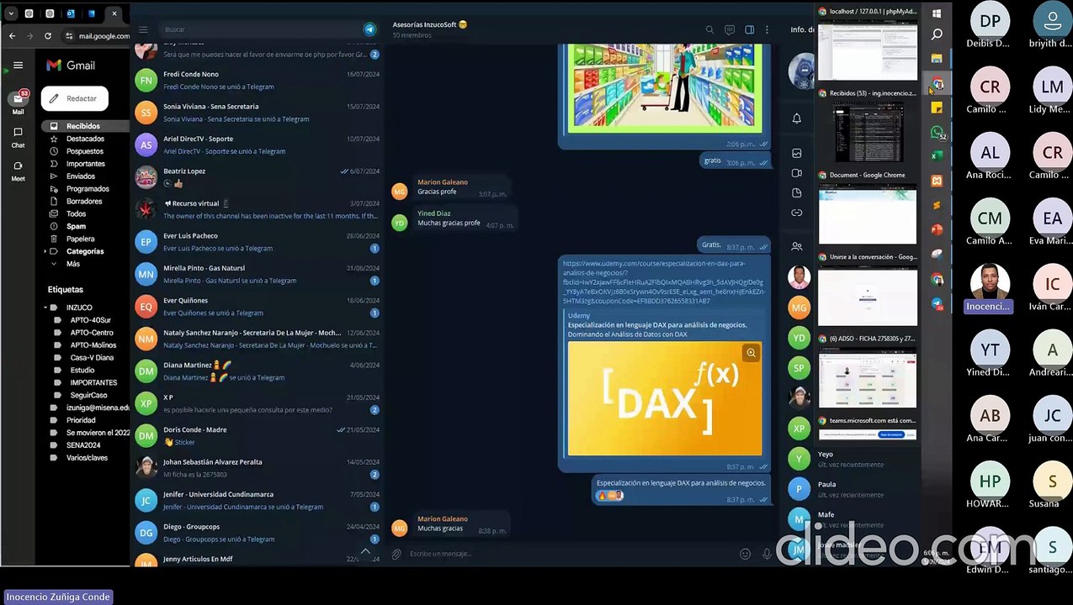This screenshot has width=1073, height=605.
Task: Open the Fredi Conde Nono chat
Action: tap(258, 80)
